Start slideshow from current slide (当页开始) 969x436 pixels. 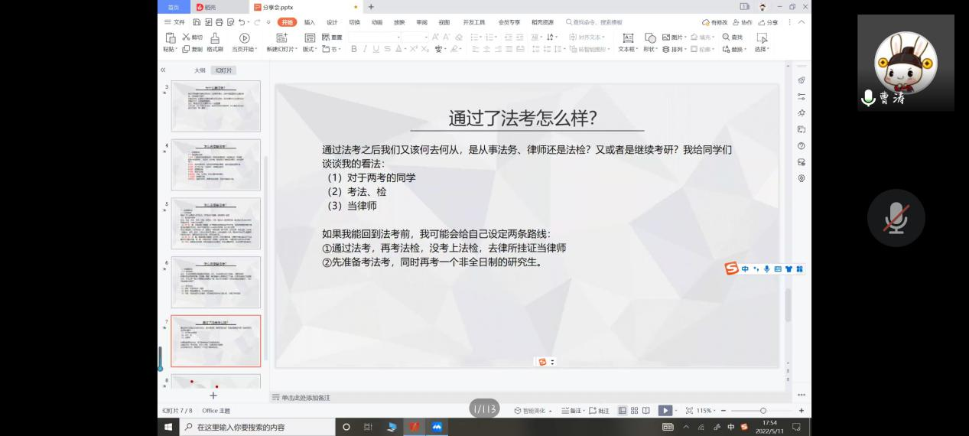(244, 38)
